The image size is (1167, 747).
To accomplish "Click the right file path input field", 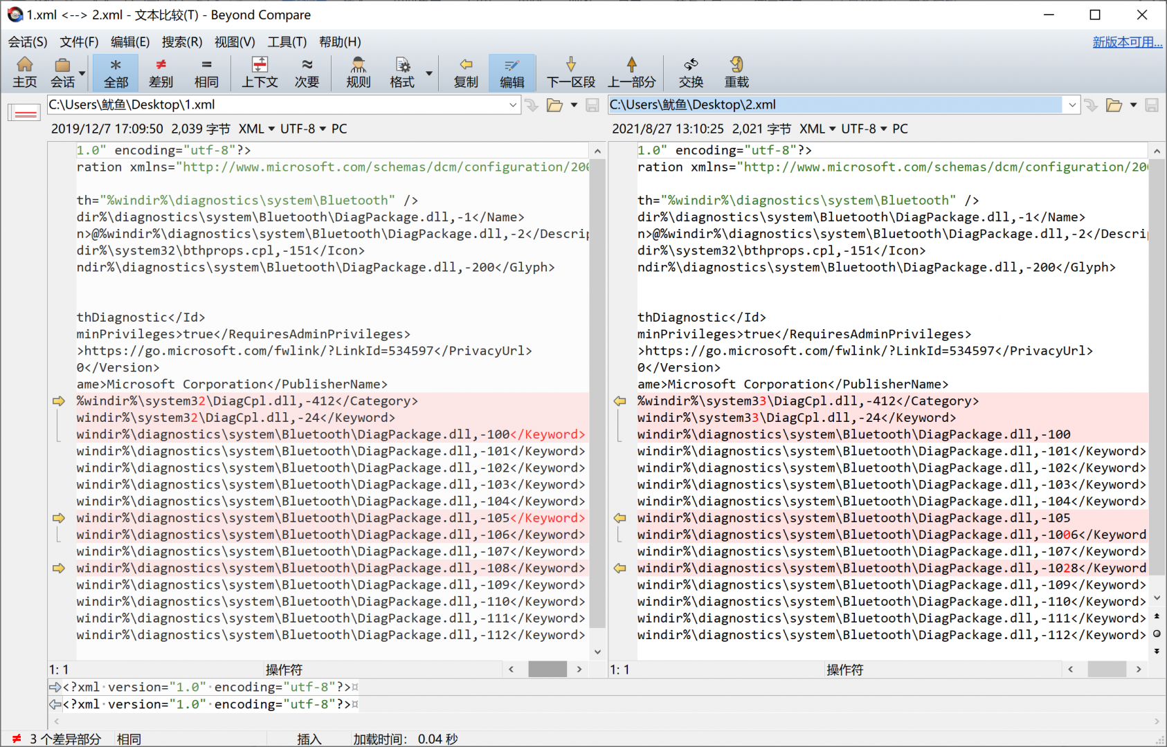I will click(x=835, y=105).
